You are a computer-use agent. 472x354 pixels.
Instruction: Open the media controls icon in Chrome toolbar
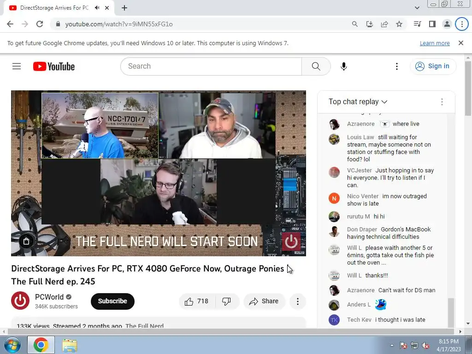point(417,24)
